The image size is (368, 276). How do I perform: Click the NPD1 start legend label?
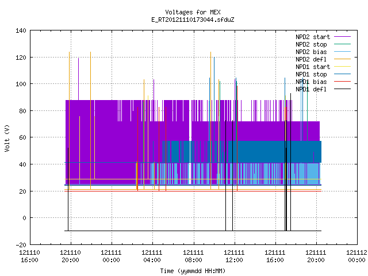pos(313,67)
